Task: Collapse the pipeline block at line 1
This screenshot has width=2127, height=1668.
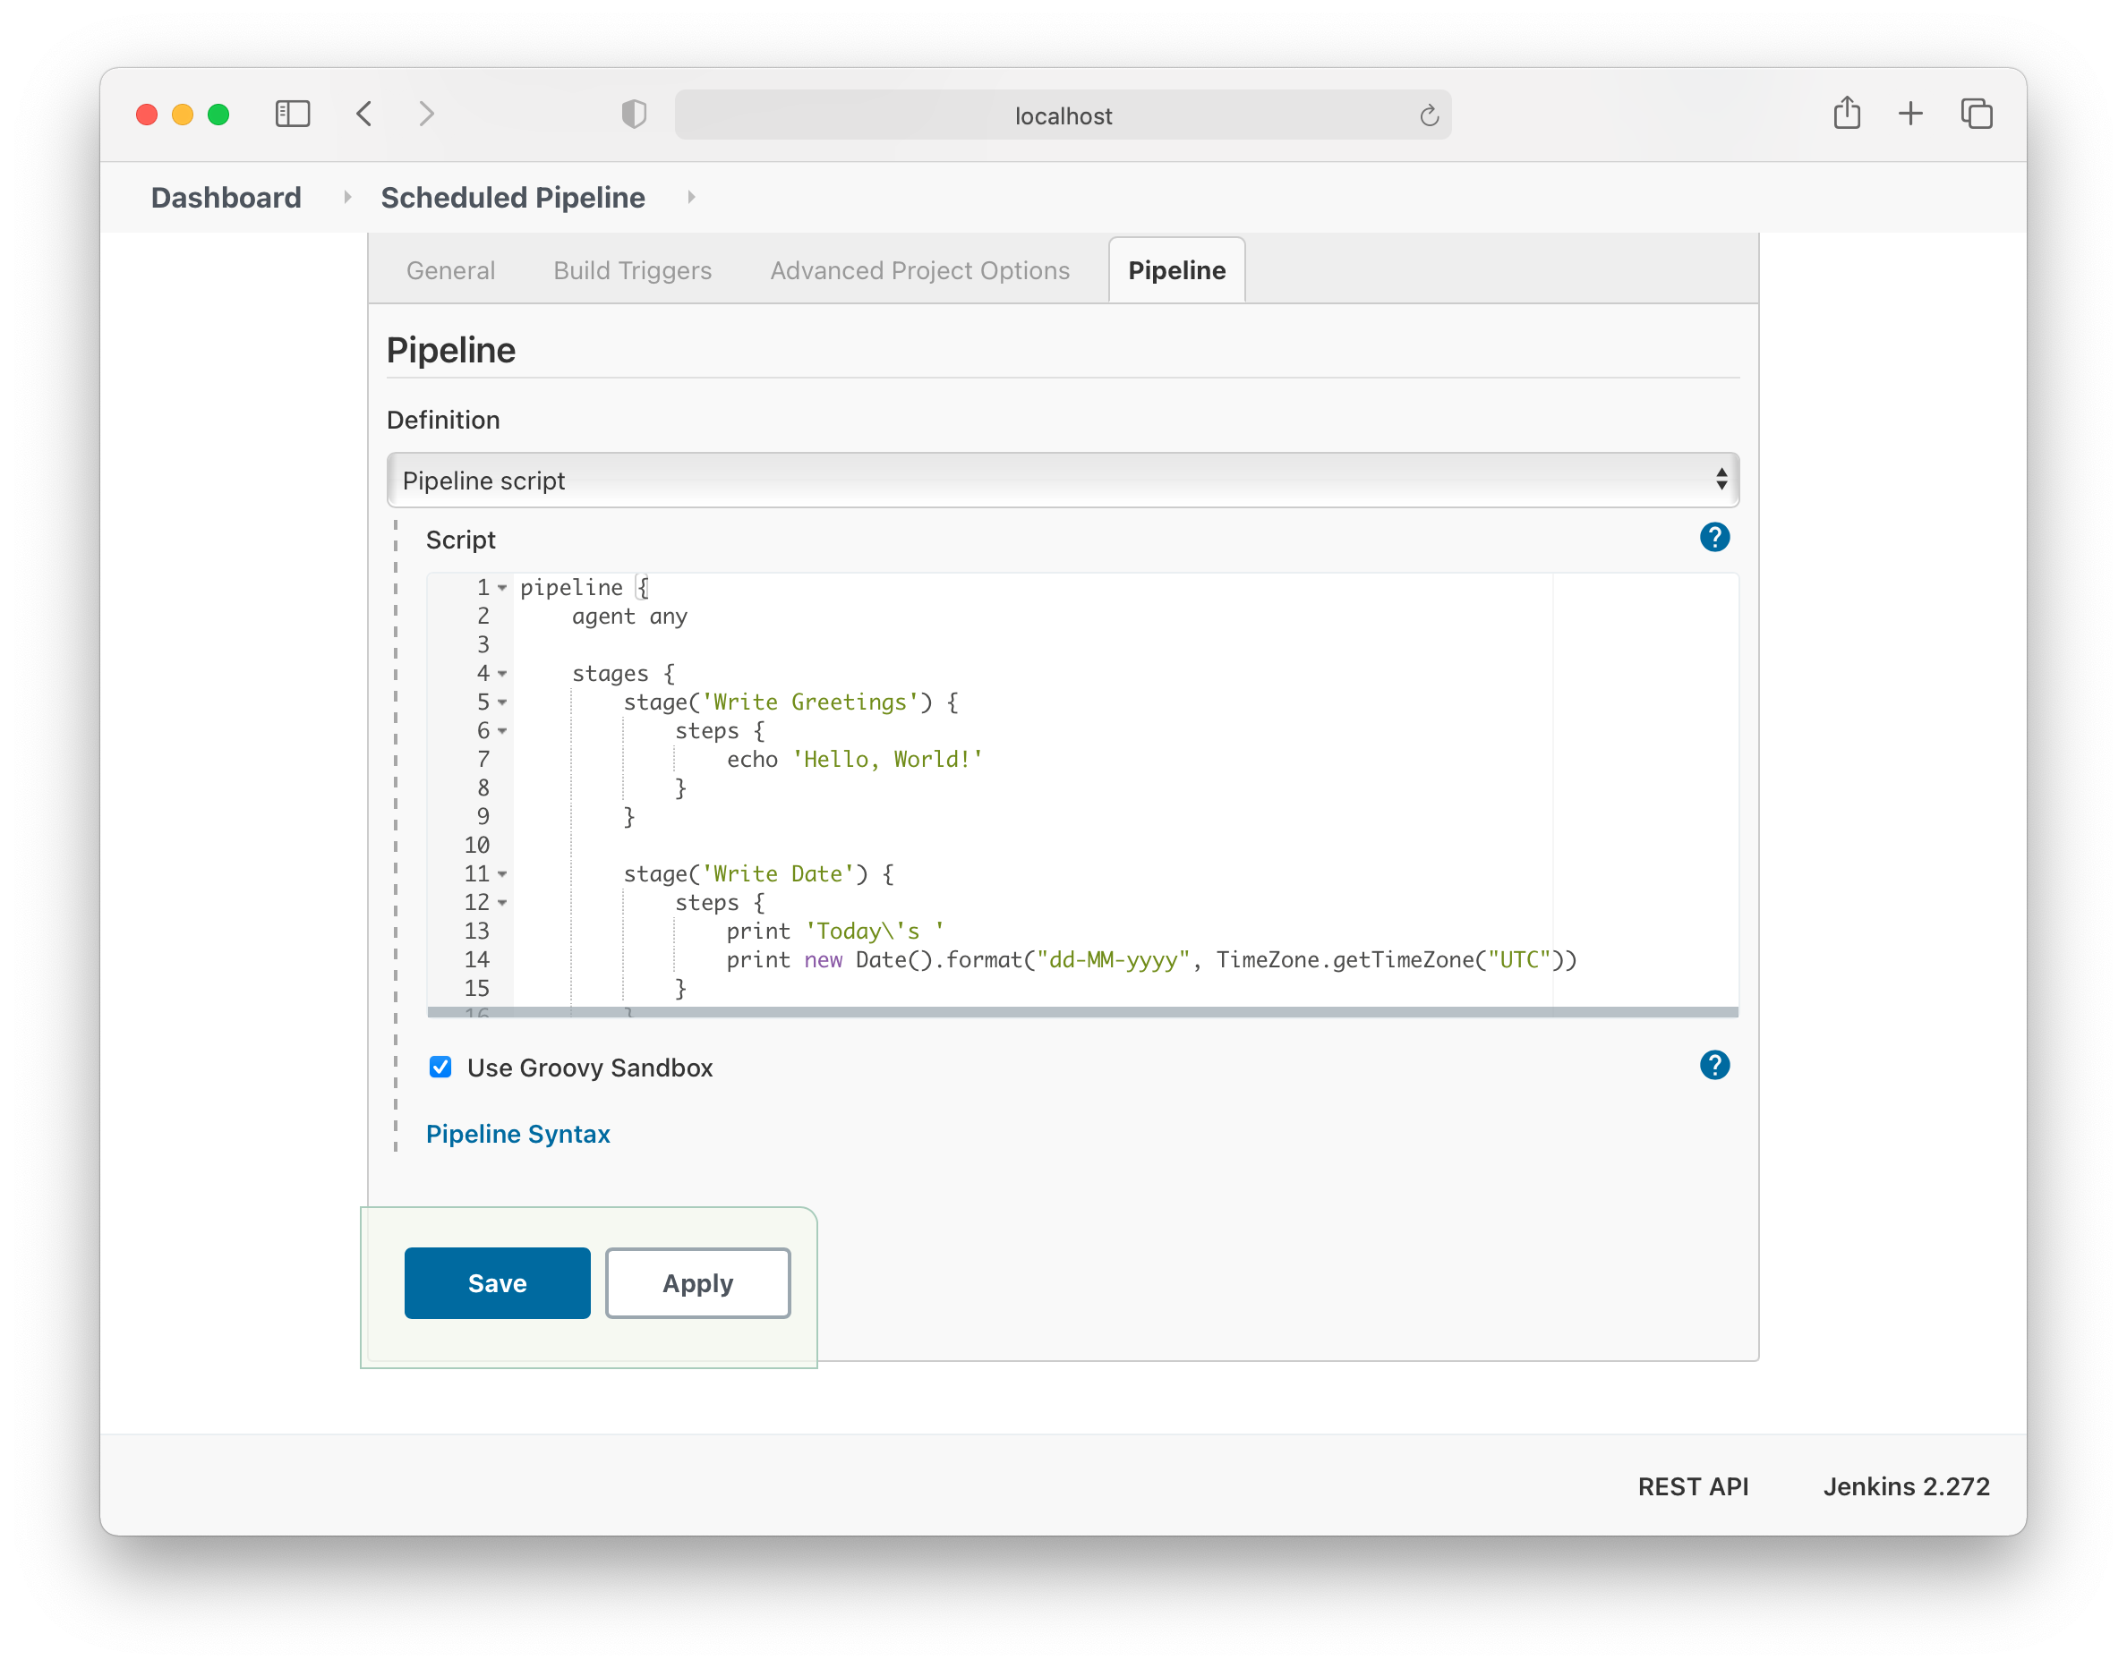Action: tap(502, 588)
